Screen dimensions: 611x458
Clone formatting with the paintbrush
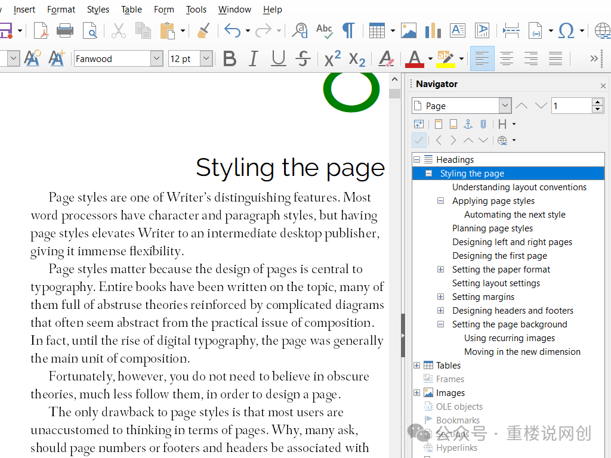203,30
